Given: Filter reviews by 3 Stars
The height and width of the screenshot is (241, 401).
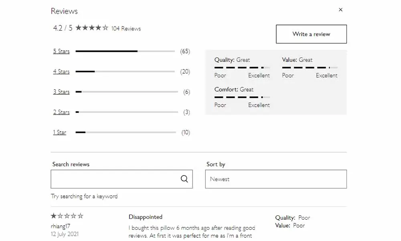Looking at the screenshot, I should pyautogui.click(x=61, y=92).
